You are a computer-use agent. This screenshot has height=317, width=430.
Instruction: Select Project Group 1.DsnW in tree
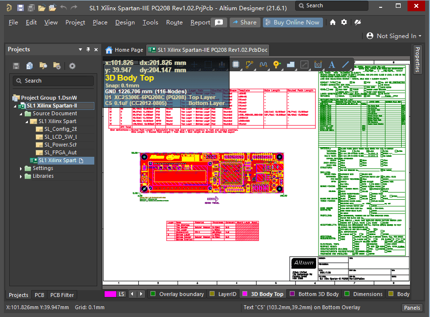pyautogui.click(x=49, y=98)
